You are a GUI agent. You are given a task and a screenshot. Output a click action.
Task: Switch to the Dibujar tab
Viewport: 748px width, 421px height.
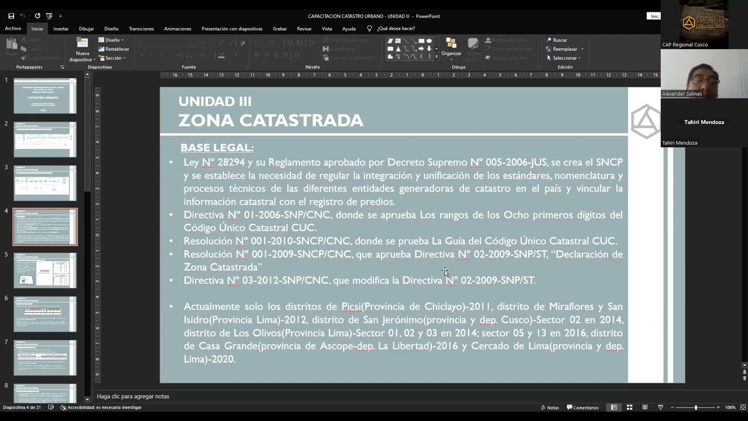click(86, 29)
